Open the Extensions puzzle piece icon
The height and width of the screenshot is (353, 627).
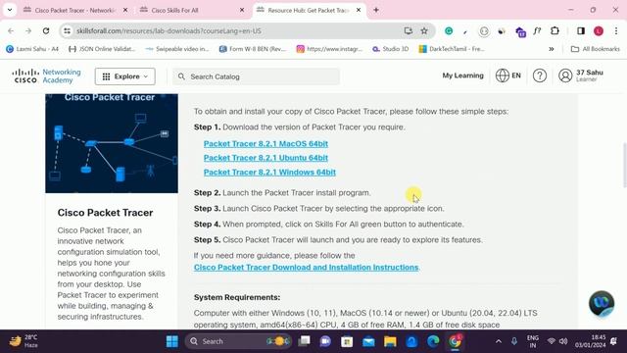(x=555, y=30)
